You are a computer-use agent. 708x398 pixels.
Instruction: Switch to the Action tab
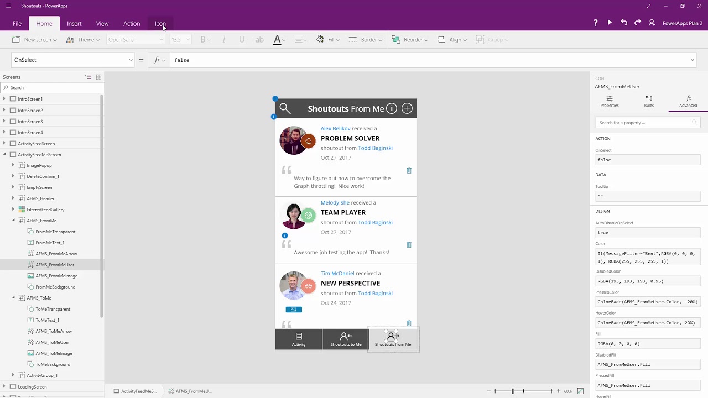click(132, 24)
